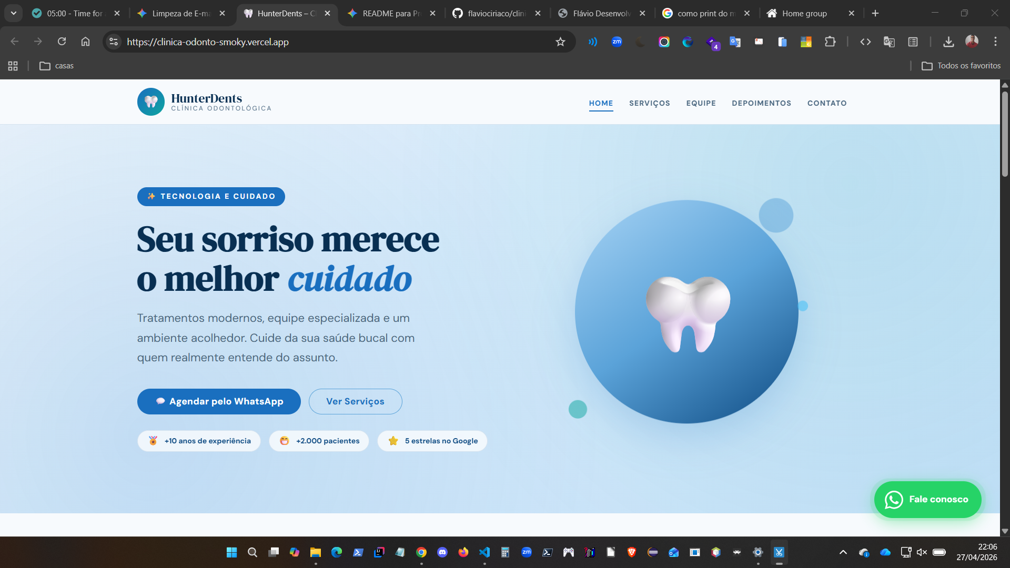Click the code brackets toolbar icon
1010x568 pixels.
865,42
